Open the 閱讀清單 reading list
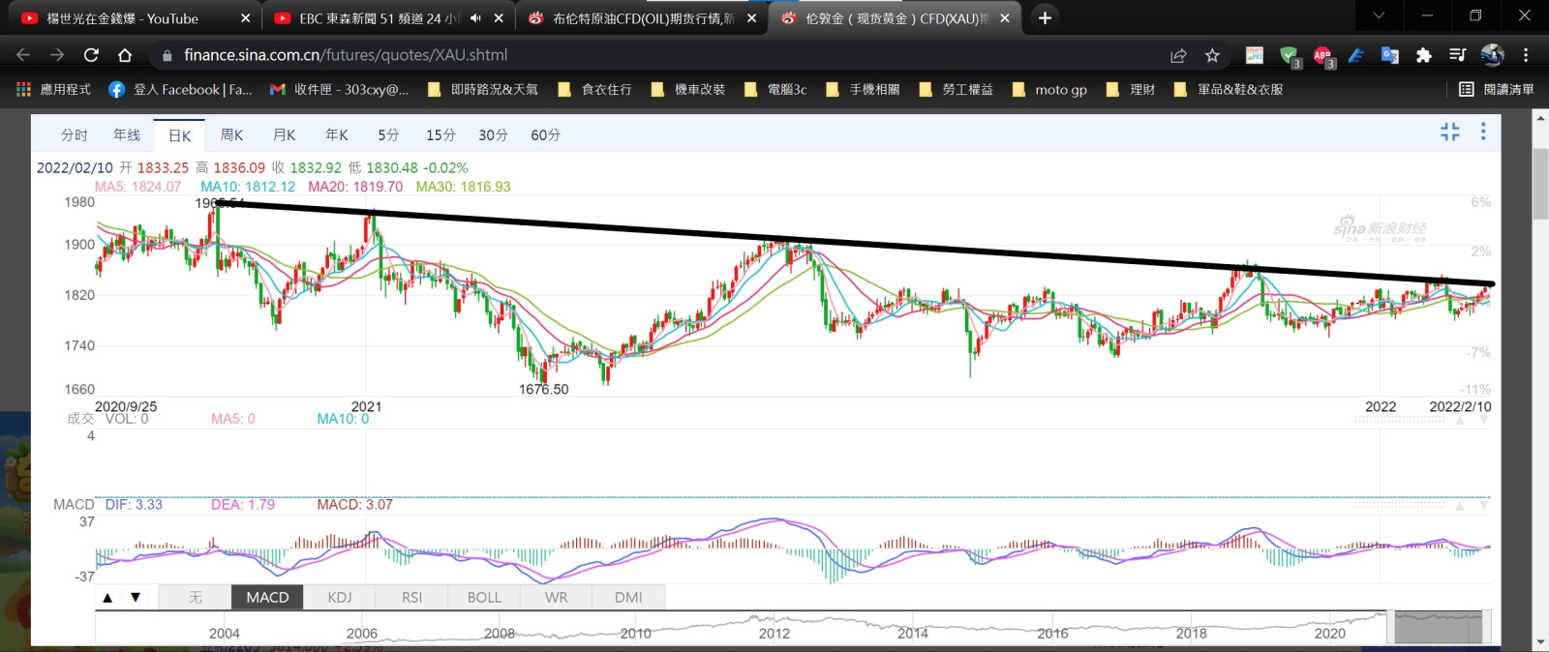 click(x=1497, y=89)
